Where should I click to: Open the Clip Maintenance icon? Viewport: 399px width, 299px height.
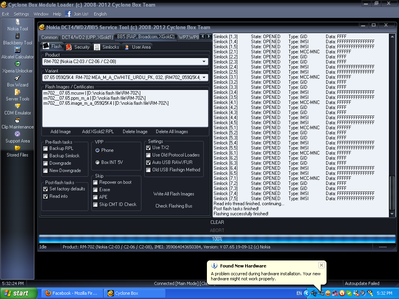18,120
